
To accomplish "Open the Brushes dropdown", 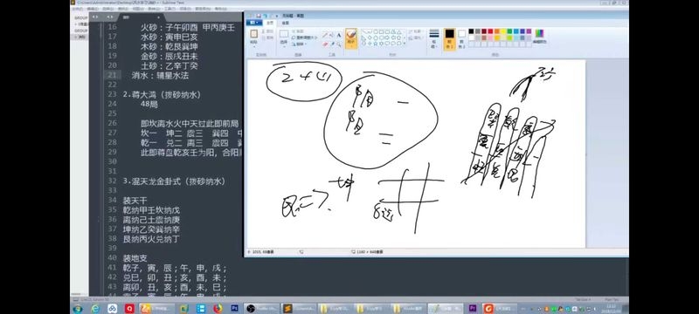I will pos(351,38).
